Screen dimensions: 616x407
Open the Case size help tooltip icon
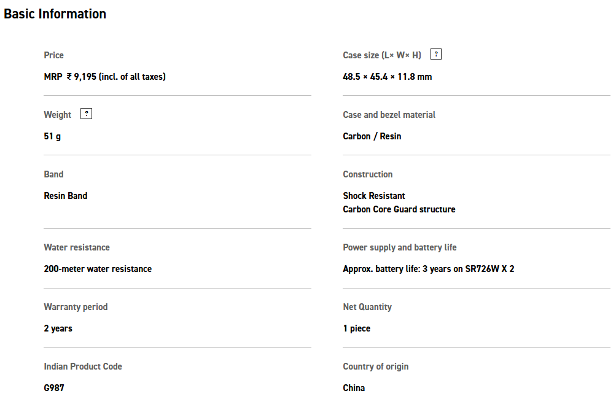click(435, 54)
